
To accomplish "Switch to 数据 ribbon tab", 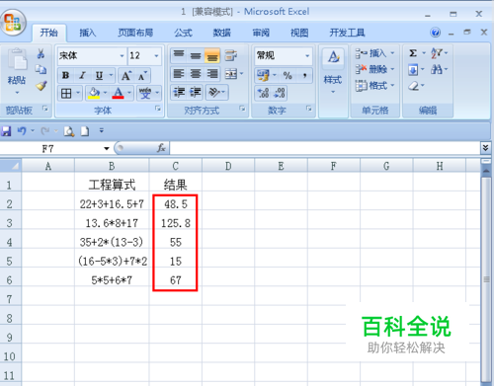I will point(222,33).
